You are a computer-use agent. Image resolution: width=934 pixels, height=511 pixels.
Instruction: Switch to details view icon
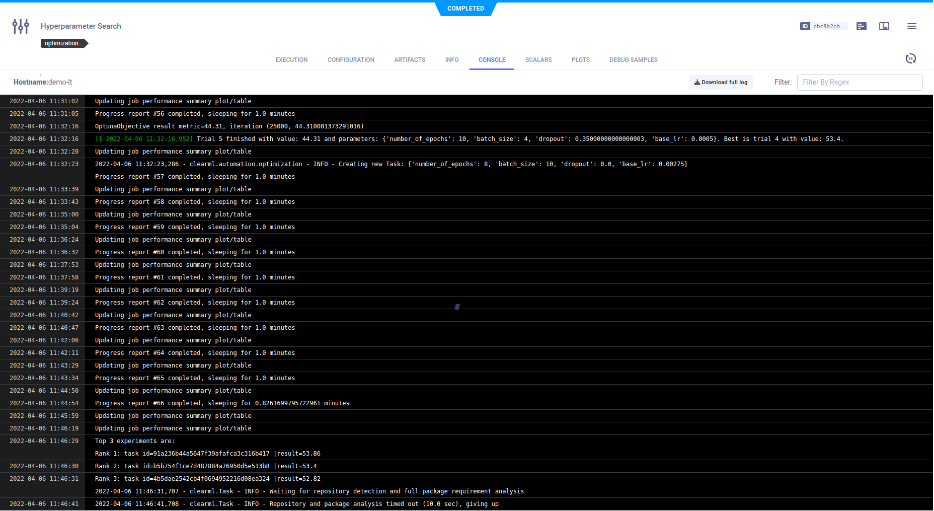click(862, 26)
